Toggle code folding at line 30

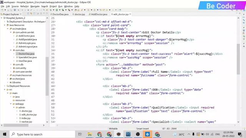55,36
